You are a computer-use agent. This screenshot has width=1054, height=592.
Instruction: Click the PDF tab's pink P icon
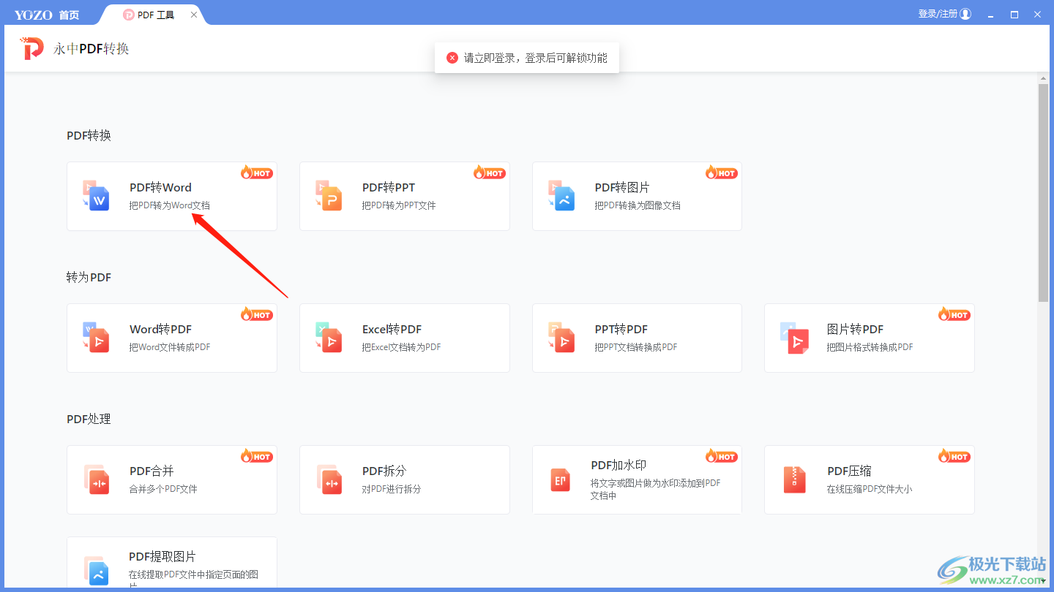(x=129, y=15)
